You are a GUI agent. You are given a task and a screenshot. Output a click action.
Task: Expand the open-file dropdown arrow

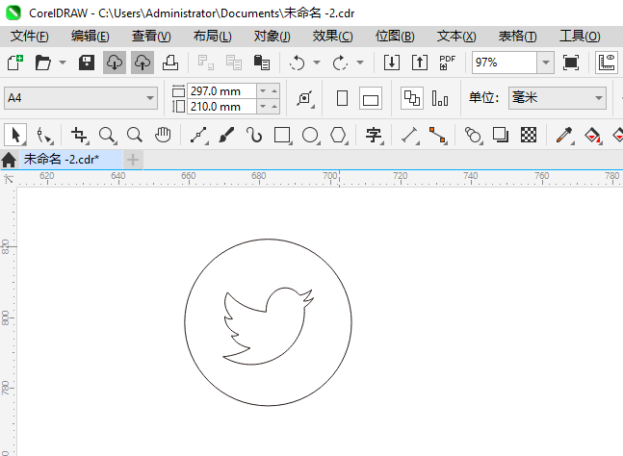[63, 63]
